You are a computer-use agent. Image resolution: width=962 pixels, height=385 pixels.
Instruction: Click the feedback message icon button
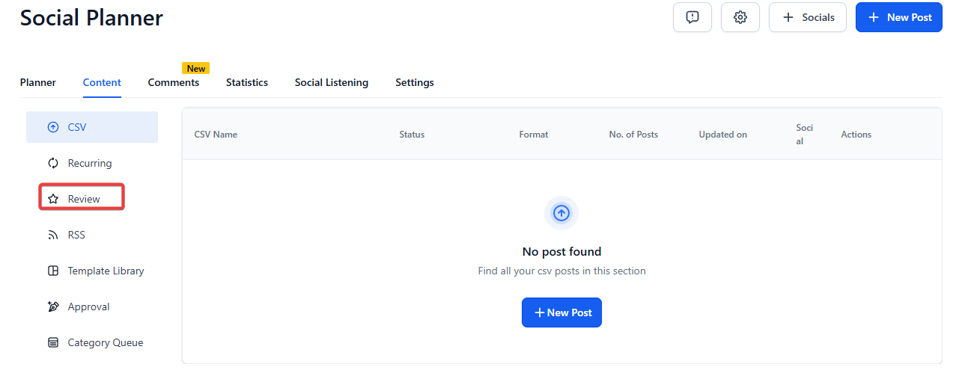pos(692,17)
